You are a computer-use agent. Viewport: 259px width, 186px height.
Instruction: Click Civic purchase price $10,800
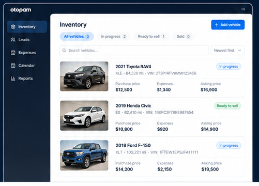124,129
